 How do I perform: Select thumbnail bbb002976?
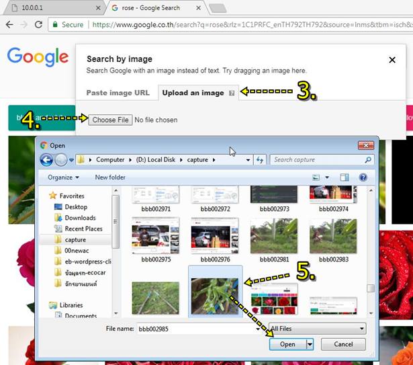tap(215, 239)
